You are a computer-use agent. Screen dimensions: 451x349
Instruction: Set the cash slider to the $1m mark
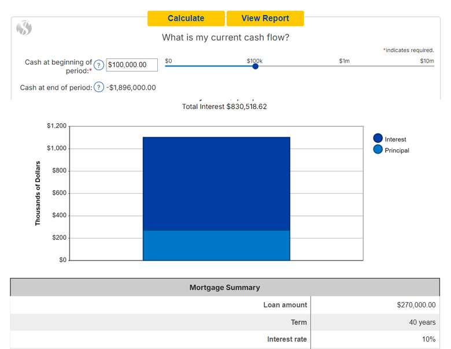pyautogui.click(x=344, y=66)
